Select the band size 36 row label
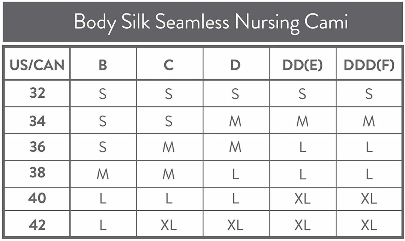Viewport: 405px width, 241px height. click(x=37, y=147)
